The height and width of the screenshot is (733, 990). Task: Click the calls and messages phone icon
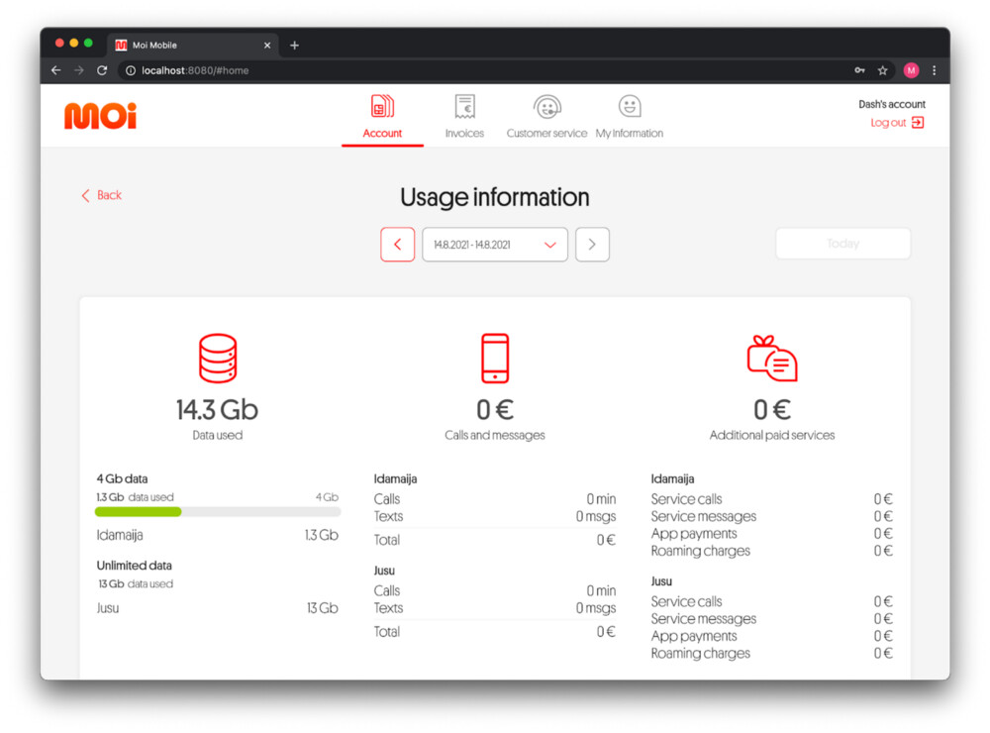click(494, 359)
